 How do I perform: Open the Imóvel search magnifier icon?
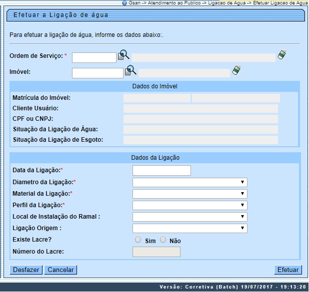point(130,70)
